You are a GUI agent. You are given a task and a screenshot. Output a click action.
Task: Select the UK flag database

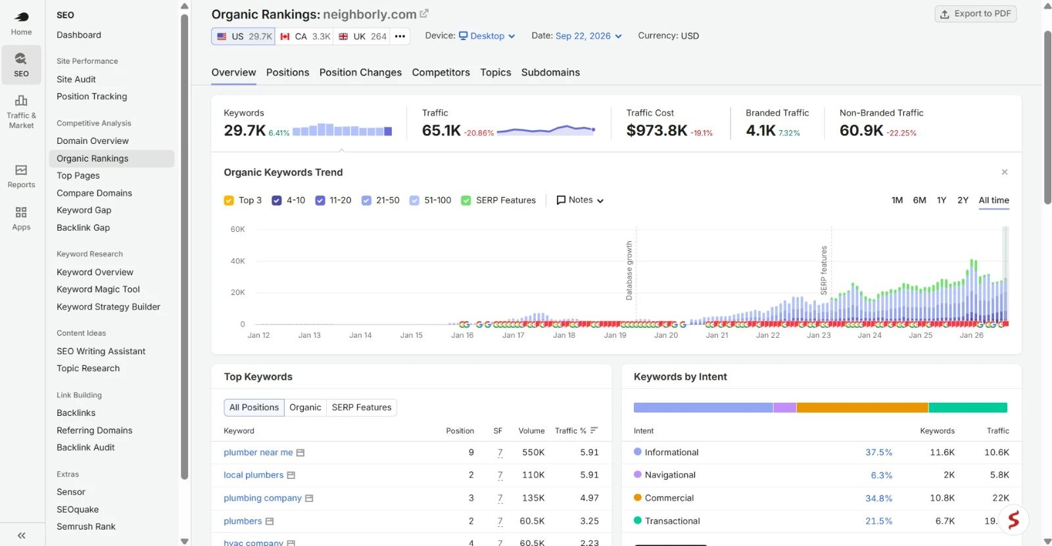point(362,36)
